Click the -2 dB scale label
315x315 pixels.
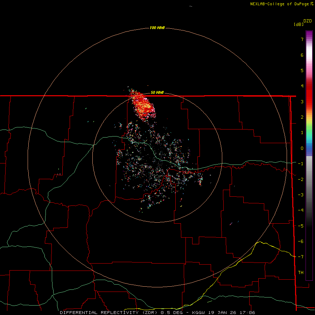301,180
